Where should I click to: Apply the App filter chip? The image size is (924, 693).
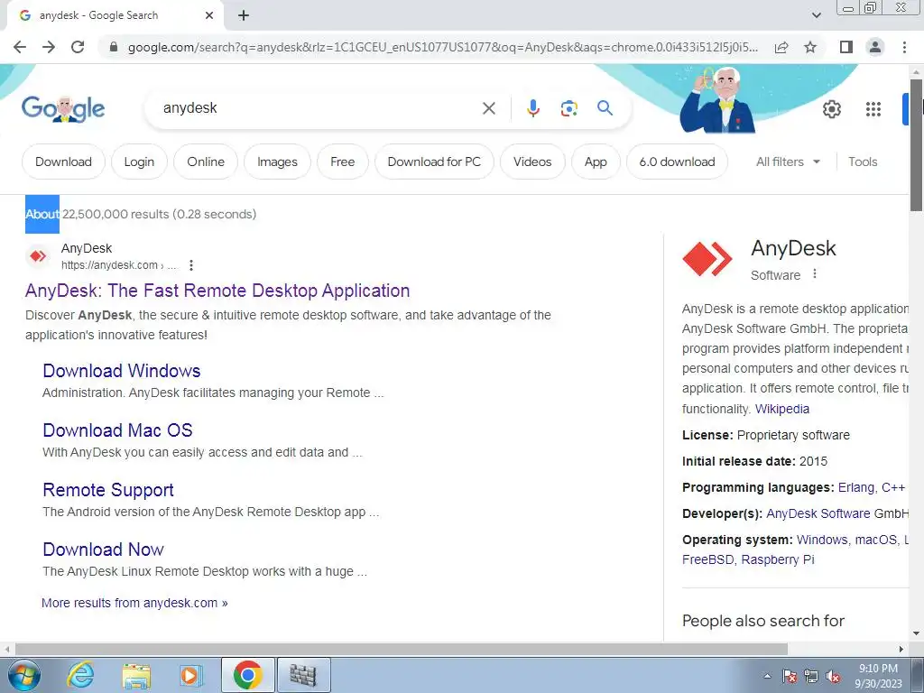[596, 162]
